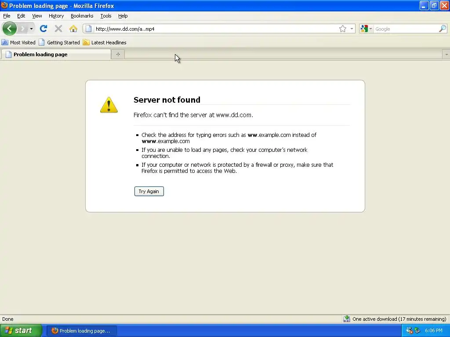Open the Edit menu

[21, 16]
